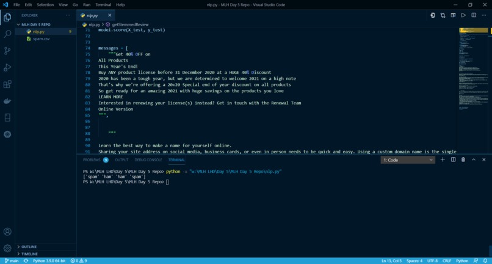Open the Go menu
Viewport: 492px width, 264px height.
point(75,5)
